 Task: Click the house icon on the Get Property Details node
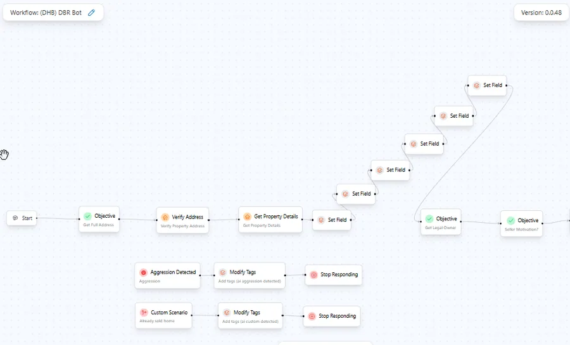247,216
